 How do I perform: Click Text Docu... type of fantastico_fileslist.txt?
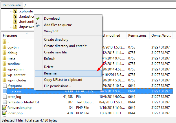(x=85, y=102)
